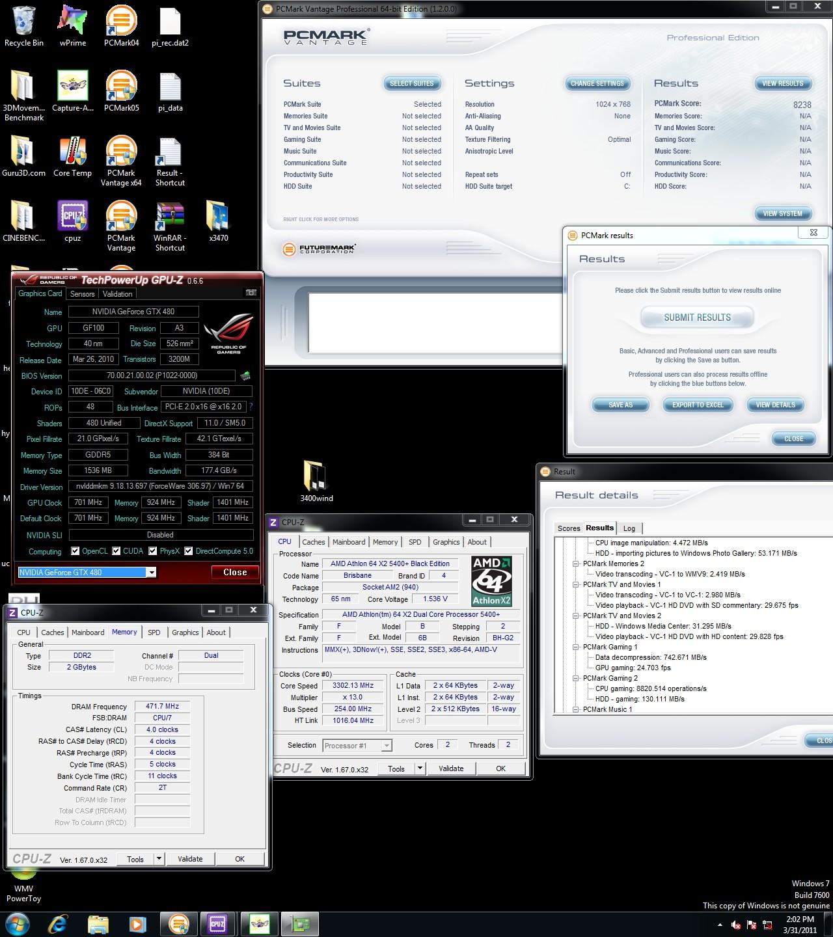Show hidden tray icons arrow
The width and height of the screenshot is (833, 937).
(720, 925)
